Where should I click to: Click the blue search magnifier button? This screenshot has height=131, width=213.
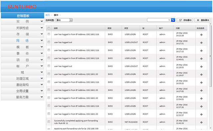(x=173, y=20)
